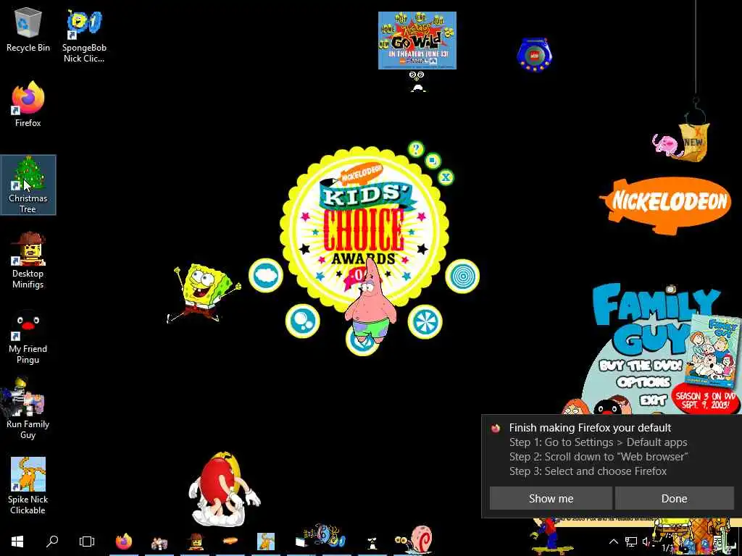
Task: Click OPTIONS on the Family Guy widget
Action: coord(643,382)
